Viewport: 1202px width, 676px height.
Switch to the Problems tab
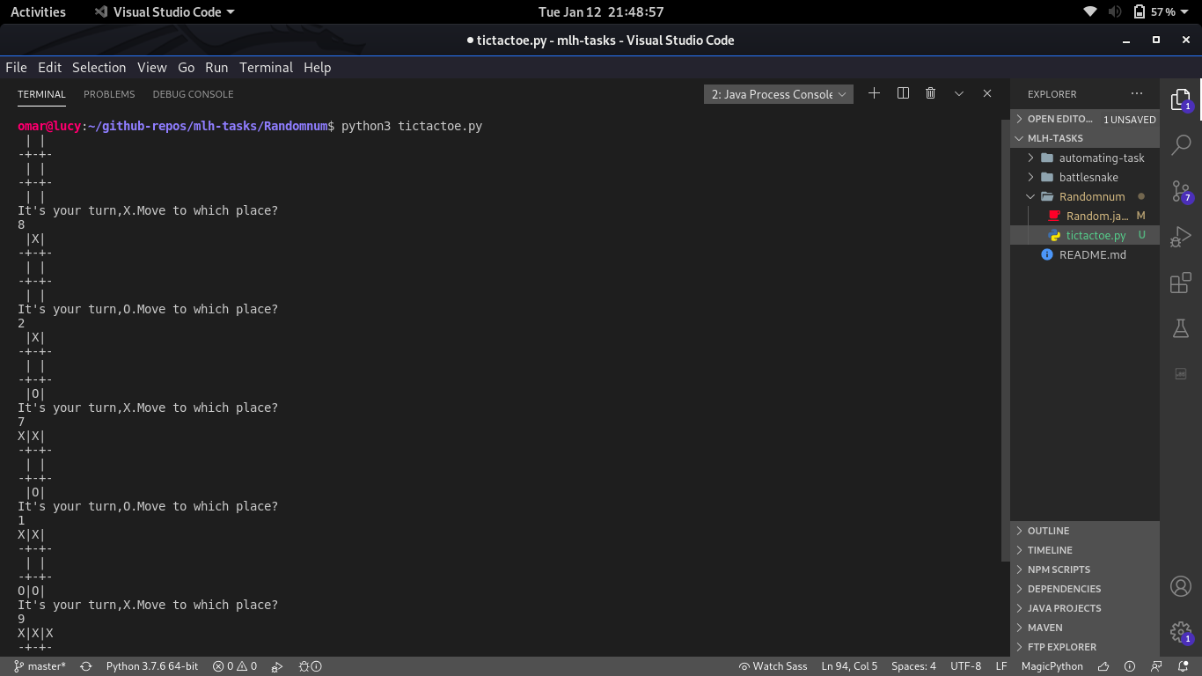[x=109, y=94]
